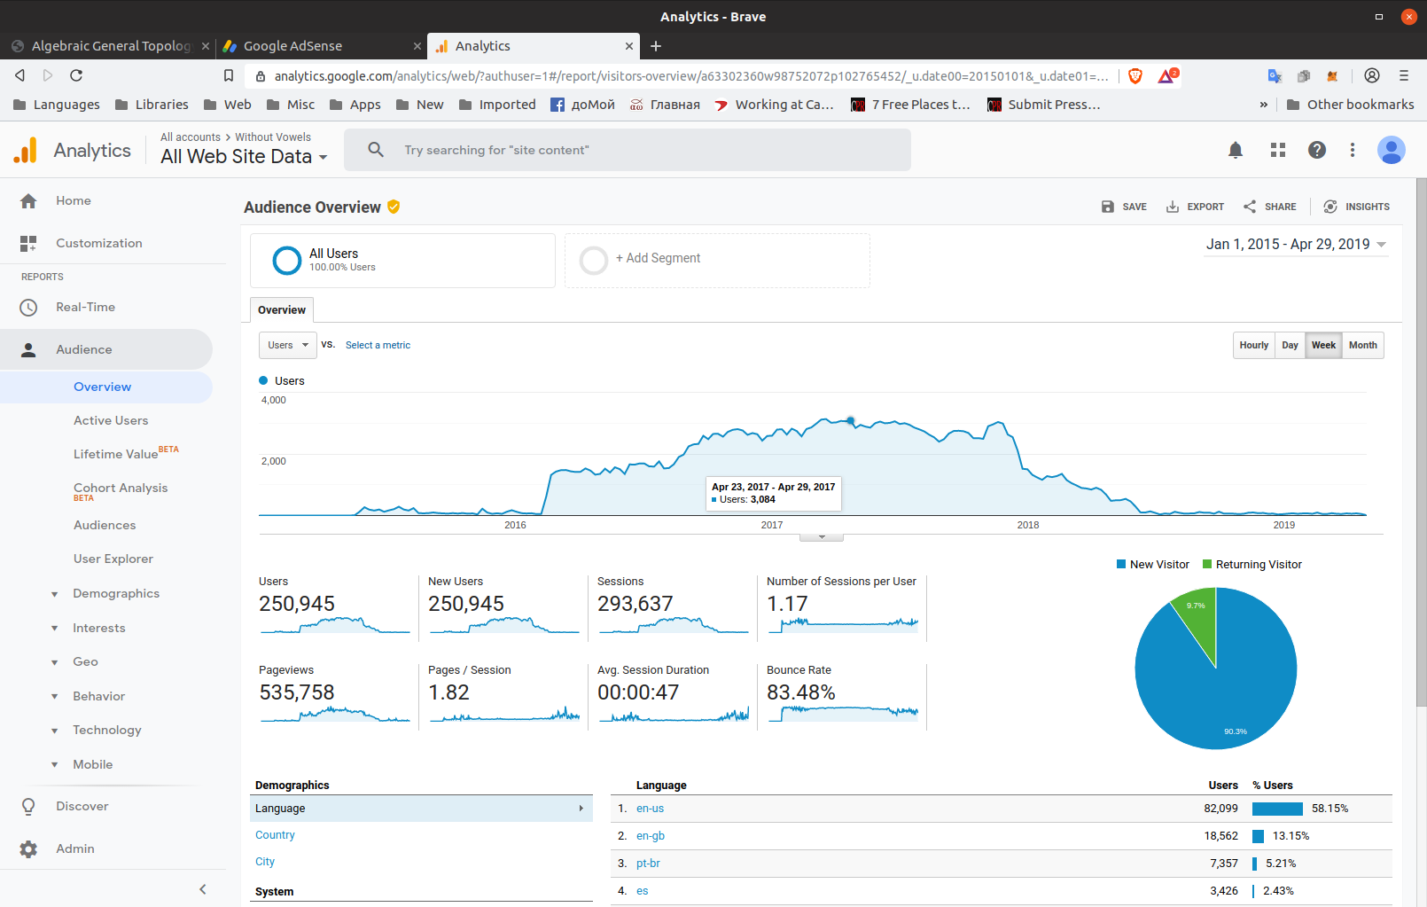Open the three-dot more options menu in header
The height and width of the screenshot is (907, 1427).
click(x=1353, y=150)
